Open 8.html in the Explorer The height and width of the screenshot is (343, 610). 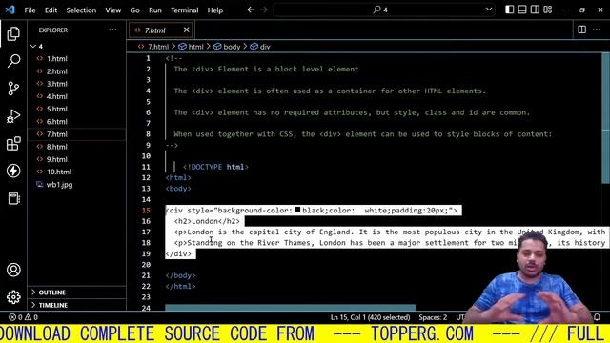pyautogui.click(x=76, y=147)
